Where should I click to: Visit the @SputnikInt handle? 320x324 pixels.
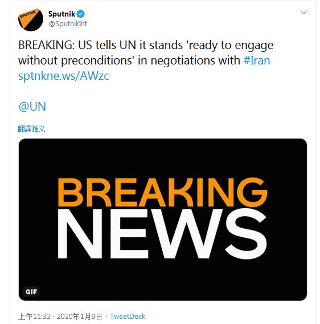click(x=68, y=24)
